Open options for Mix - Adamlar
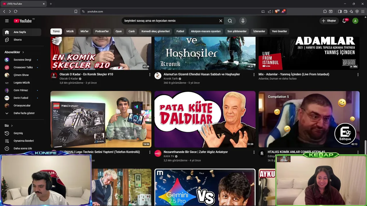The height and width of the screenshot is (206, 367). (358, 74)
